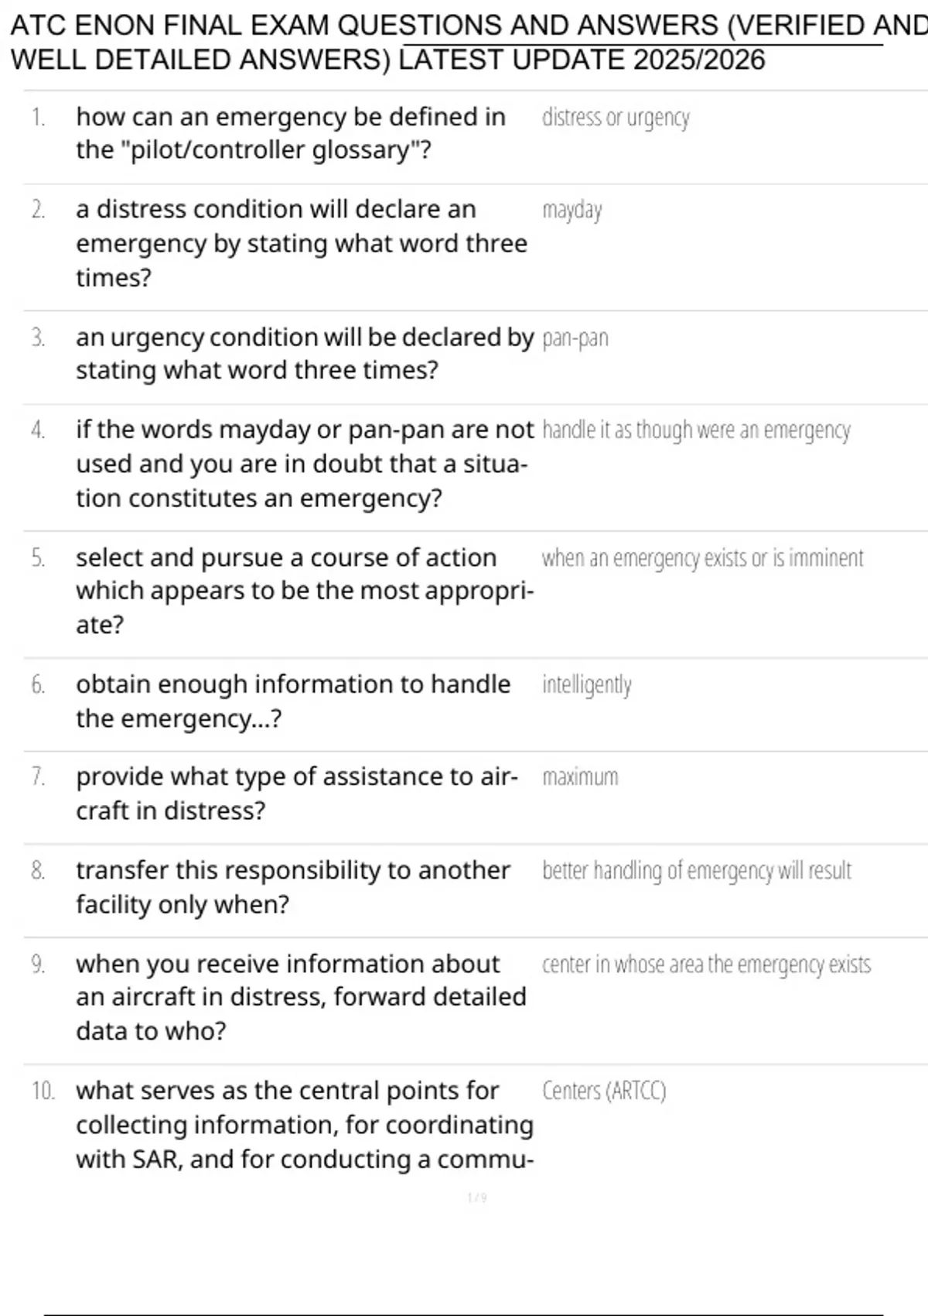
Task: Click the answer 'maximum'
Action: (580, 777)
